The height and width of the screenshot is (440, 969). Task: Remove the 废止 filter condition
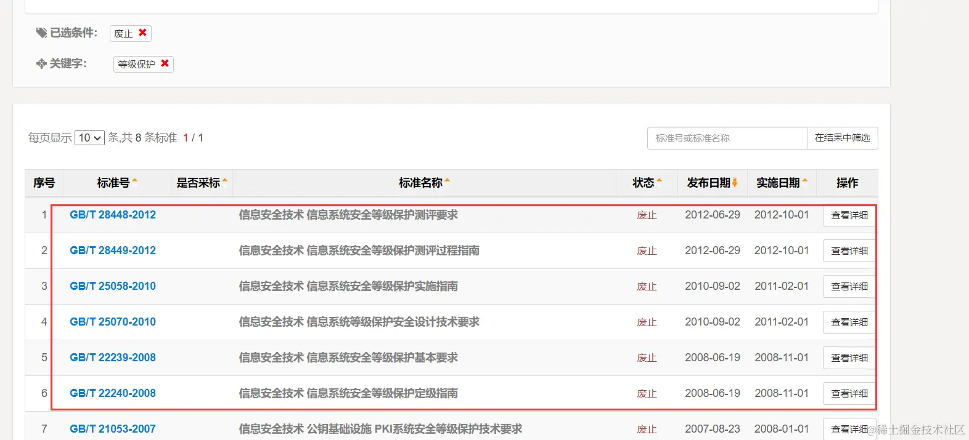point(142,33)
